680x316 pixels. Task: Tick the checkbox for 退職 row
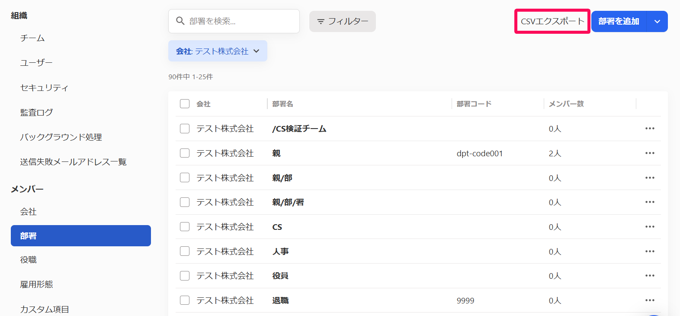(185, 300)
